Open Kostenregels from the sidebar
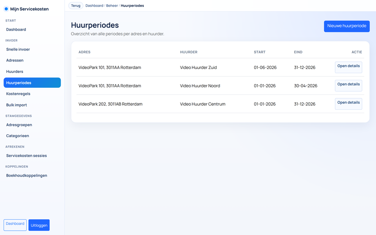Viewport: 376px width, 235px height. [18, 94]
